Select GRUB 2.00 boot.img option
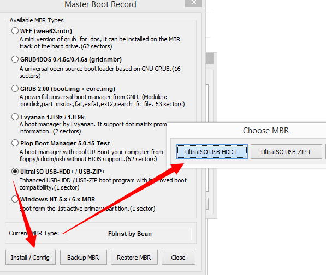Image resolution: width=326 pixels, height=275 pixels. [15, 89]
